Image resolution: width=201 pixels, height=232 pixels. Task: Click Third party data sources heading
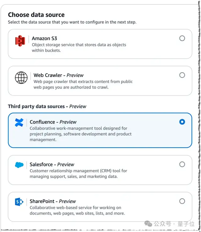[x=47, y=107]
